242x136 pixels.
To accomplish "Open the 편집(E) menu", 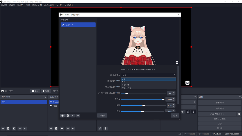I will 12,5.
